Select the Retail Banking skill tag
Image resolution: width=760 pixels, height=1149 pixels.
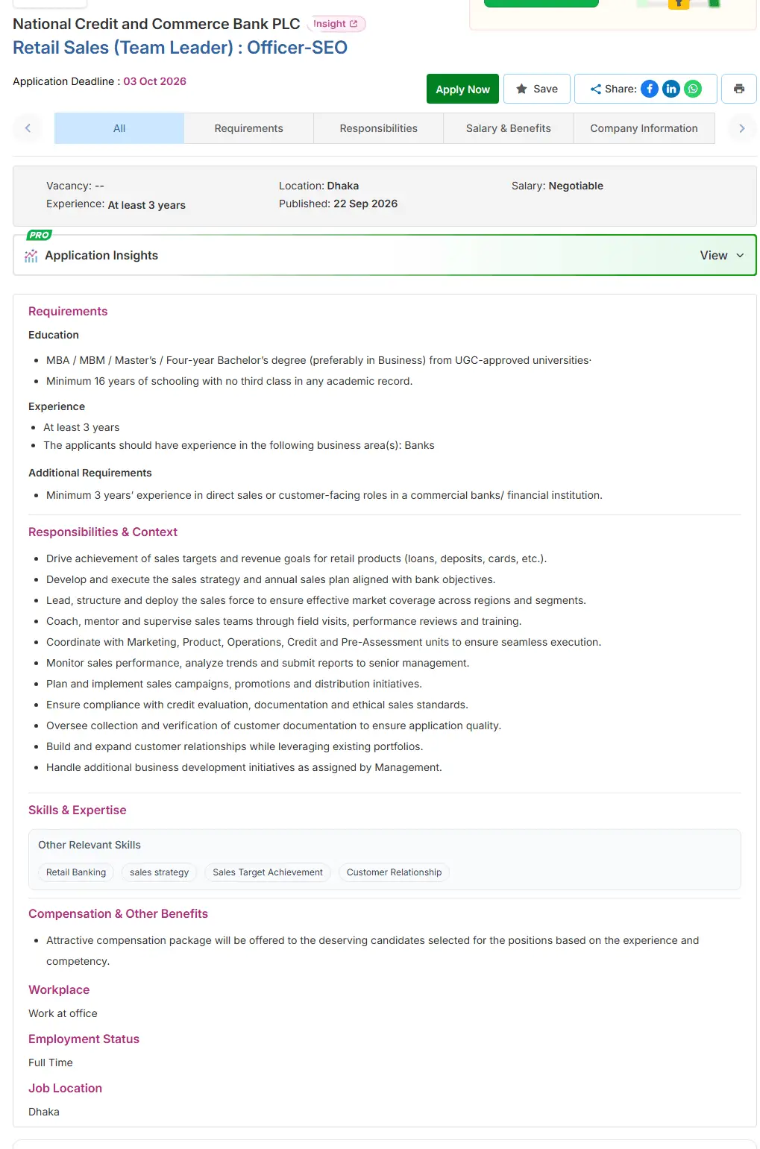76,872
